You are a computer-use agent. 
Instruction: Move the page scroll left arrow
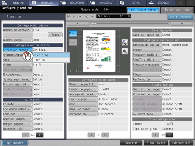78,24
